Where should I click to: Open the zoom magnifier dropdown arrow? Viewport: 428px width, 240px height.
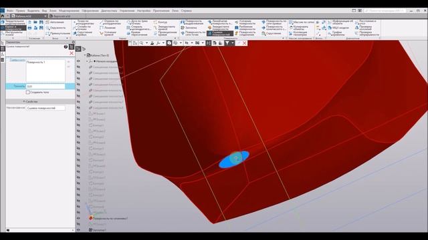146,43
